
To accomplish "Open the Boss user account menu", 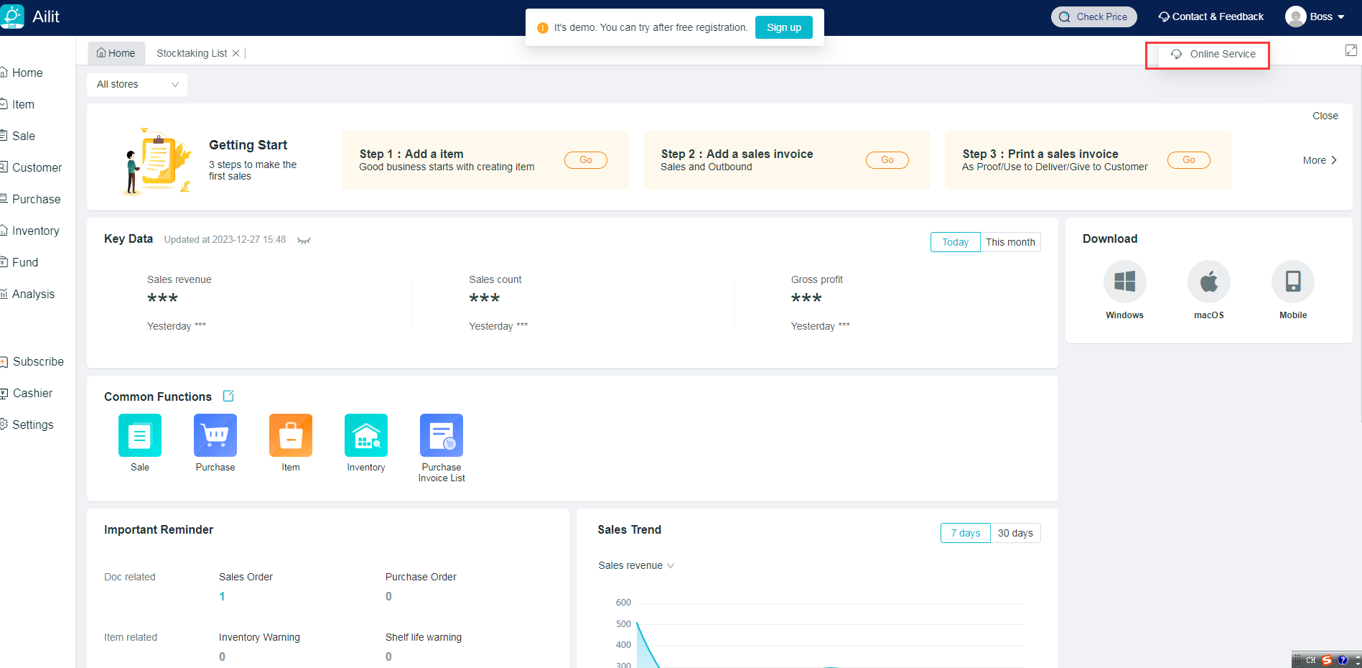I will click(1315, 17).
